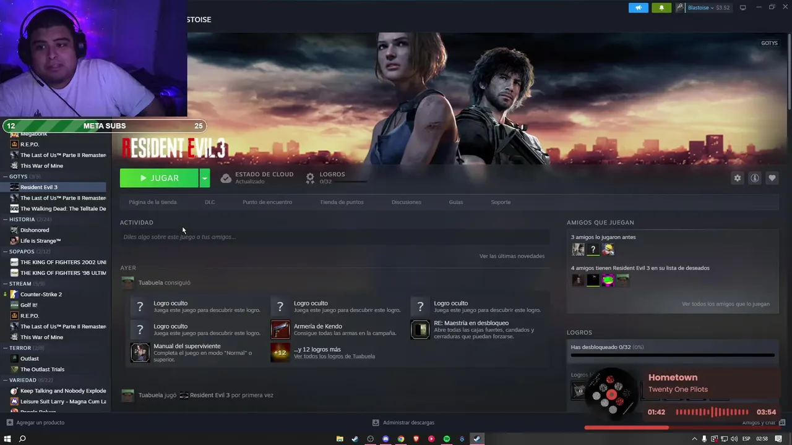Collapse the SOPAPOS category
This screenshot has width=792, height=445.
point(6,252)
